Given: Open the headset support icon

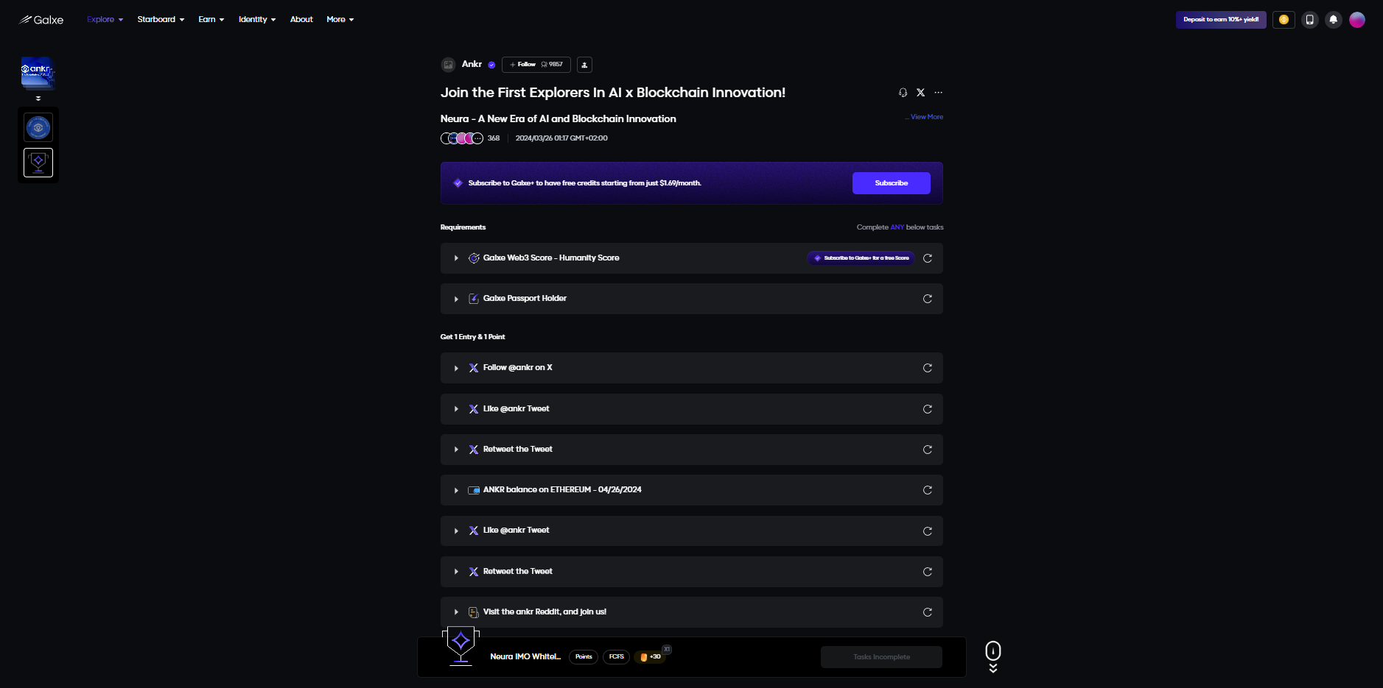Looking at the screenshot, I should [x=903, y=93].
